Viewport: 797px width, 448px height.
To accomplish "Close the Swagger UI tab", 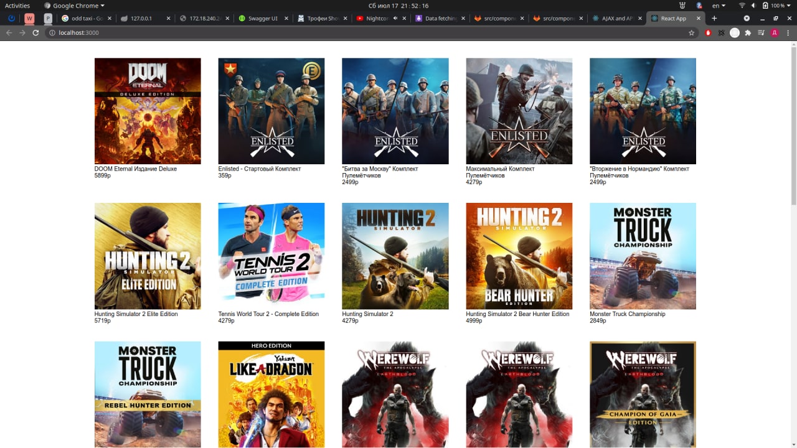I will click(286, 18).
